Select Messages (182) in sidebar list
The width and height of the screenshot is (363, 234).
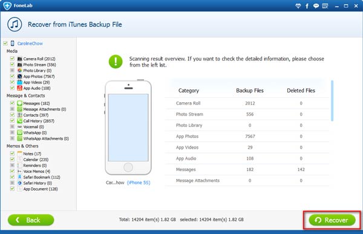tap(36, 103)
